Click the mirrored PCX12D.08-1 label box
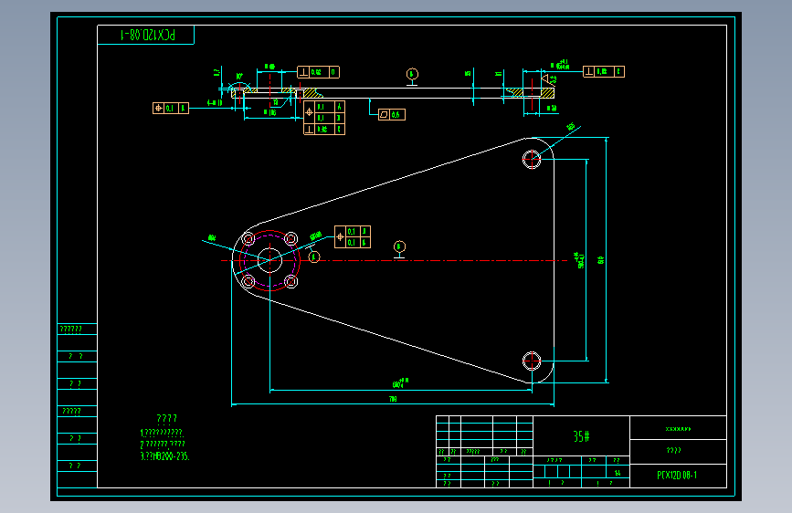 145,35
